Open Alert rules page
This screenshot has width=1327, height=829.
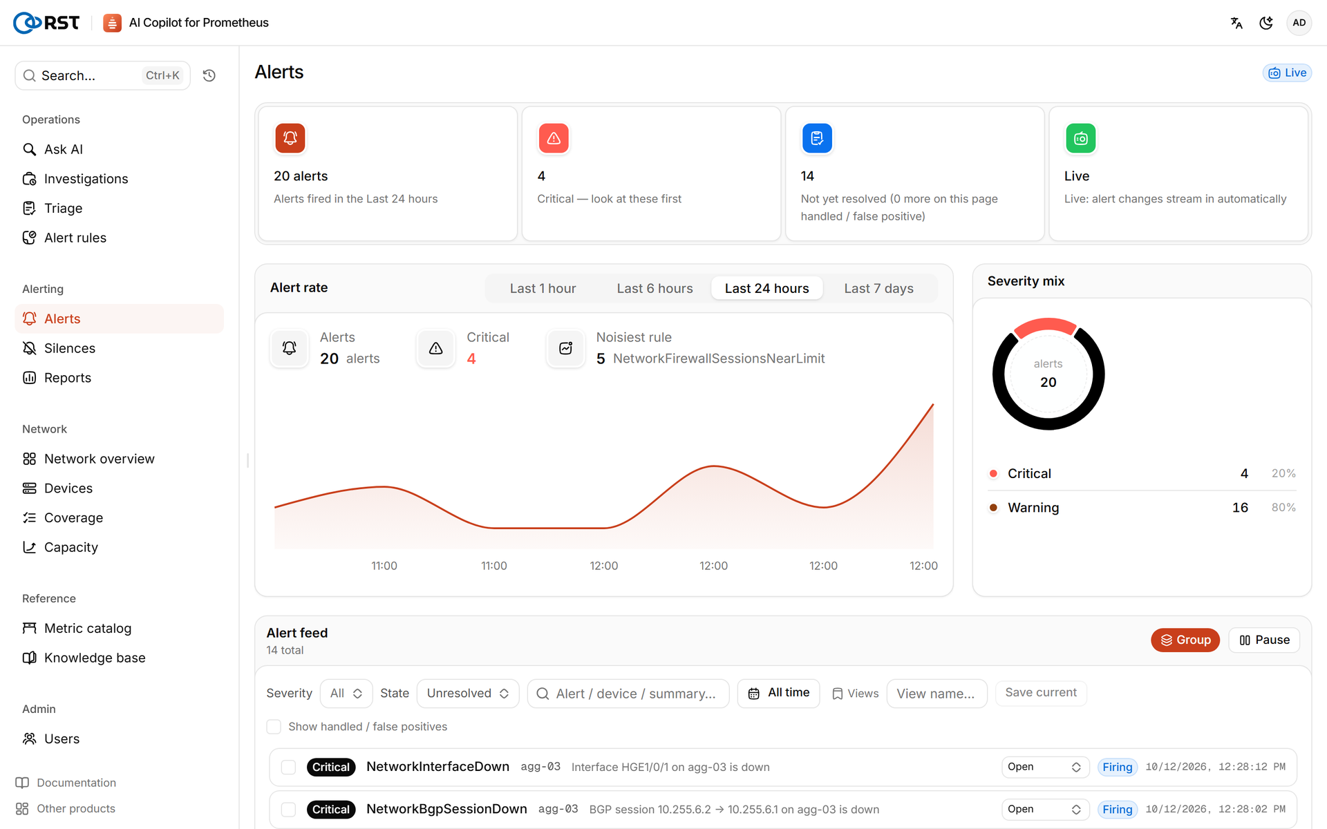(120, 238)
